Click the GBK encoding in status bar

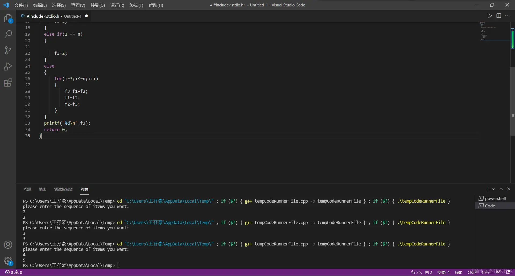pyautogui.click(x=458, y=272)
